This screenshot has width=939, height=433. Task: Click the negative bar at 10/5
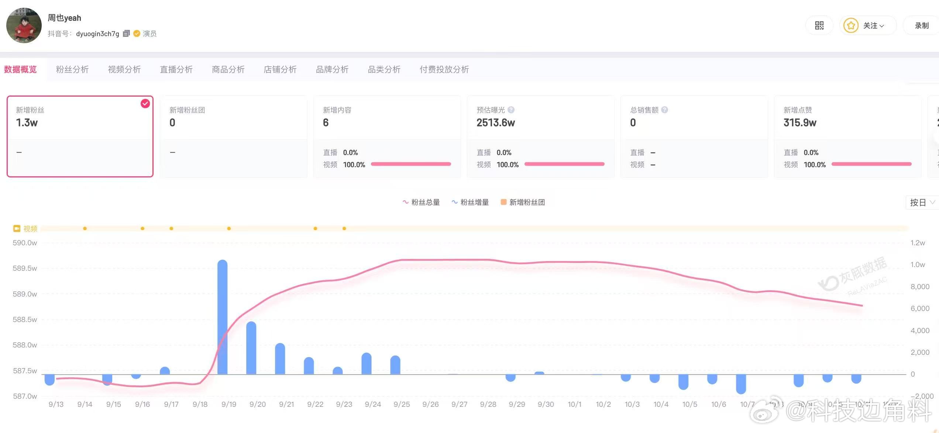[684, 382]
